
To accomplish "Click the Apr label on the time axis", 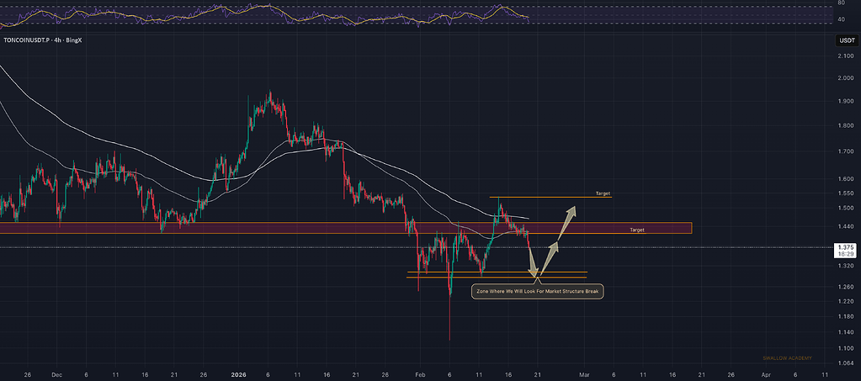I will coord(765,374).
